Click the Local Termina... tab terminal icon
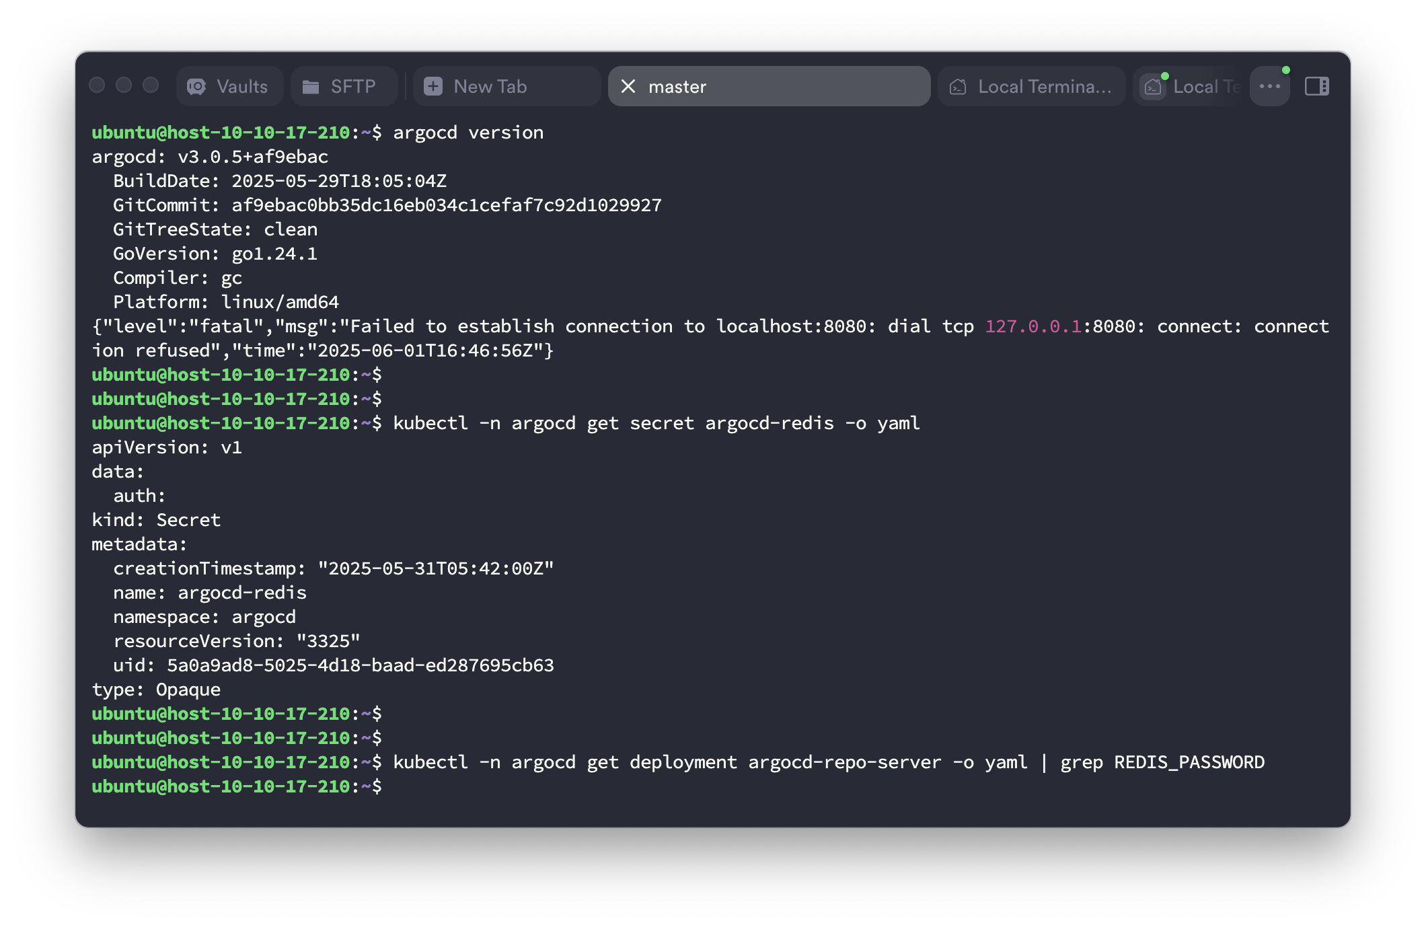 tap(958, 87)
